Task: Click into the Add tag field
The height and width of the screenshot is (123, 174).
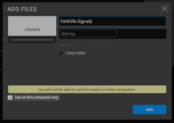Action: pyautogui.click(x=89, y=34)
